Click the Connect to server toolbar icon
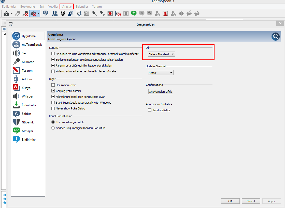 tap(6, 14)
